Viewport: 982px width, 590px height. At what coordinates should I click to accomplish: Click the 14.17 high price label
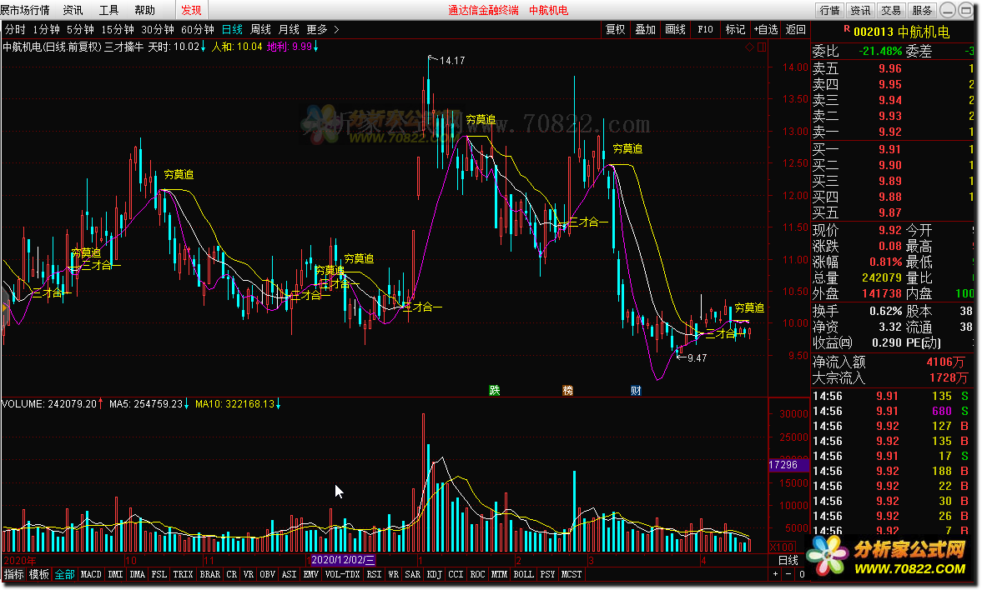[x=452, y=61]
